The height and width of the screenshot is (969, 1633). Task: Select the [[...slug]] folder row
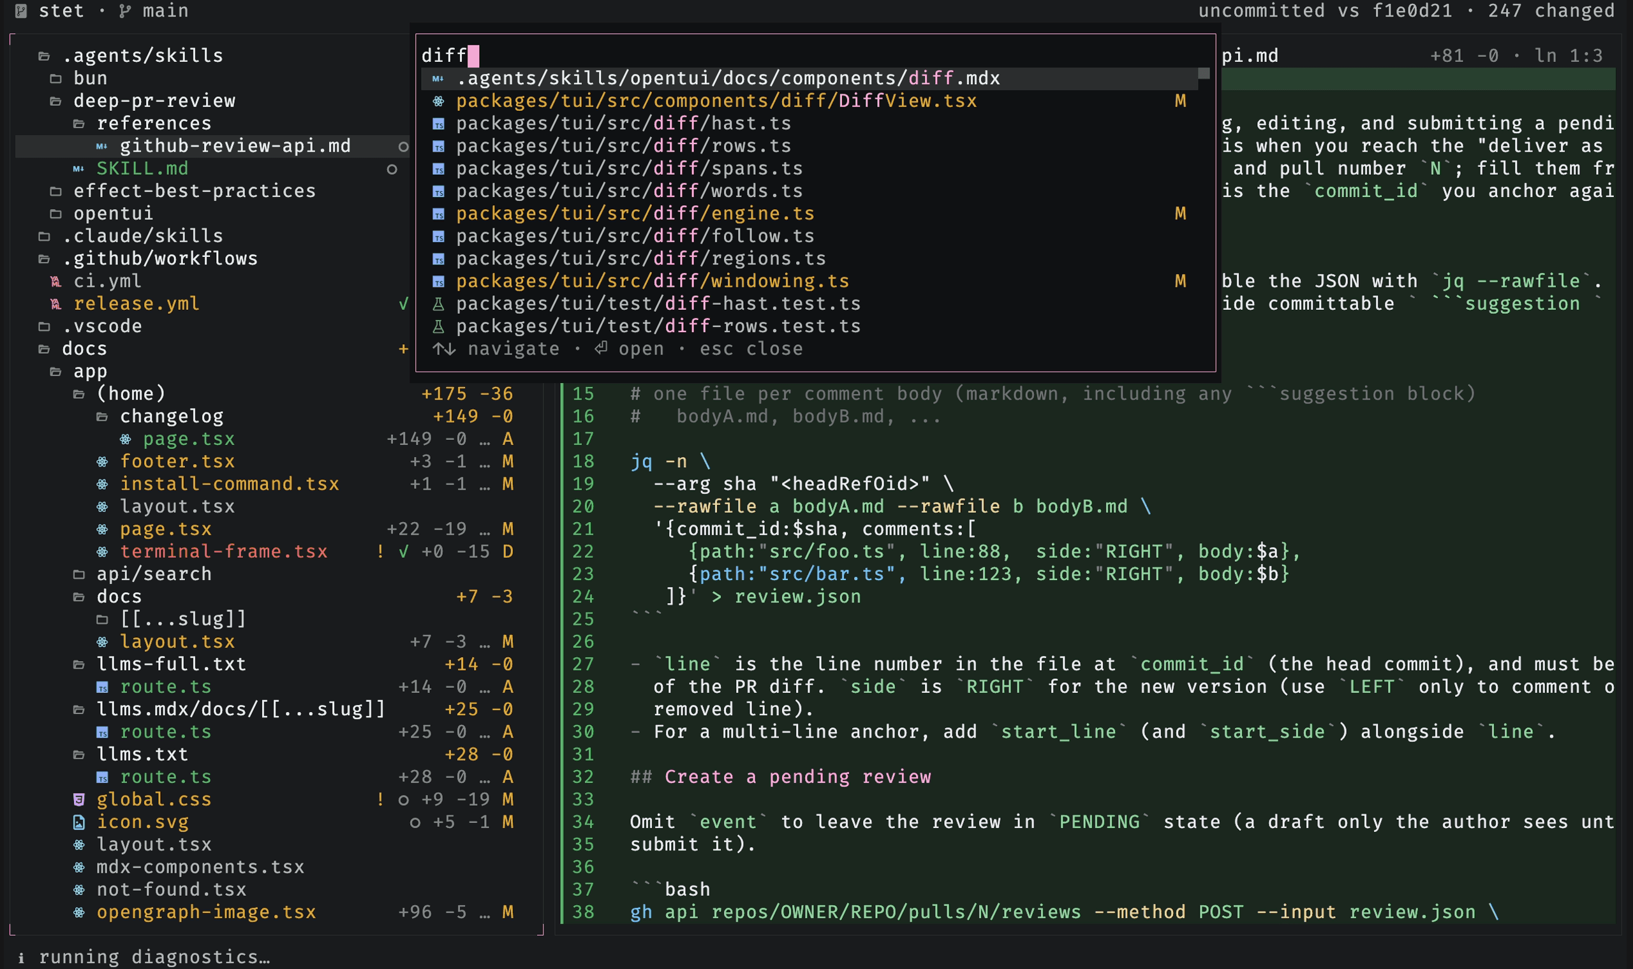click(183, 619)
